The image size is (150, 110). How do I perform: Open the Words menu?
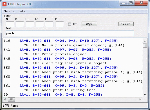click(9, 11)
